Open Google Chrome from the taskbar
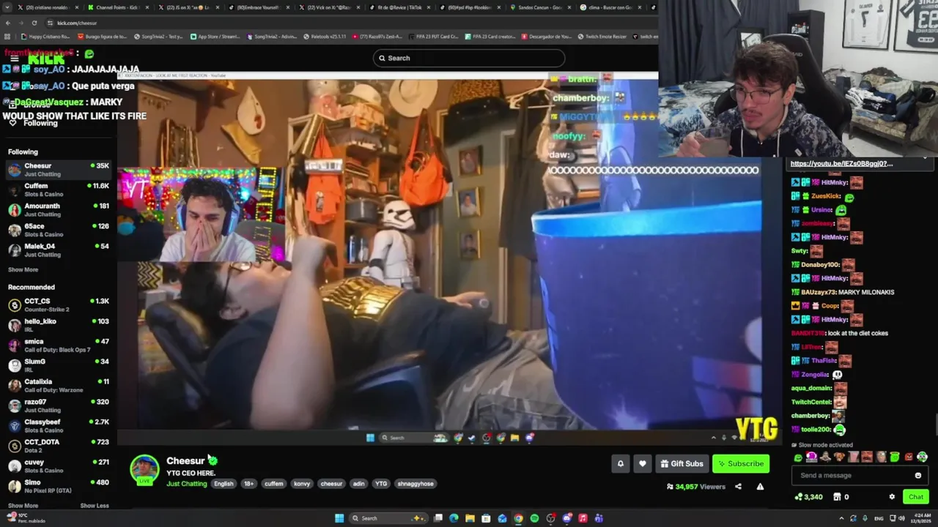This screenshot has width=938, height=527. click(x=518, y=518)
